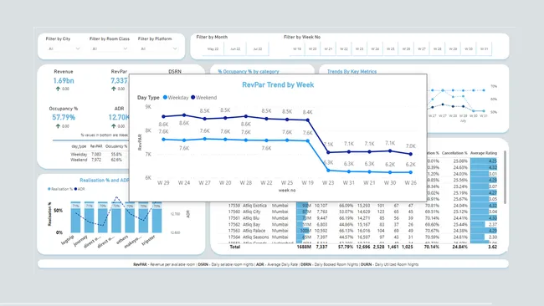The image size is (544, 306).
Task: Click the RevPar Trend by Week title
Action: [x=278, y=84]
